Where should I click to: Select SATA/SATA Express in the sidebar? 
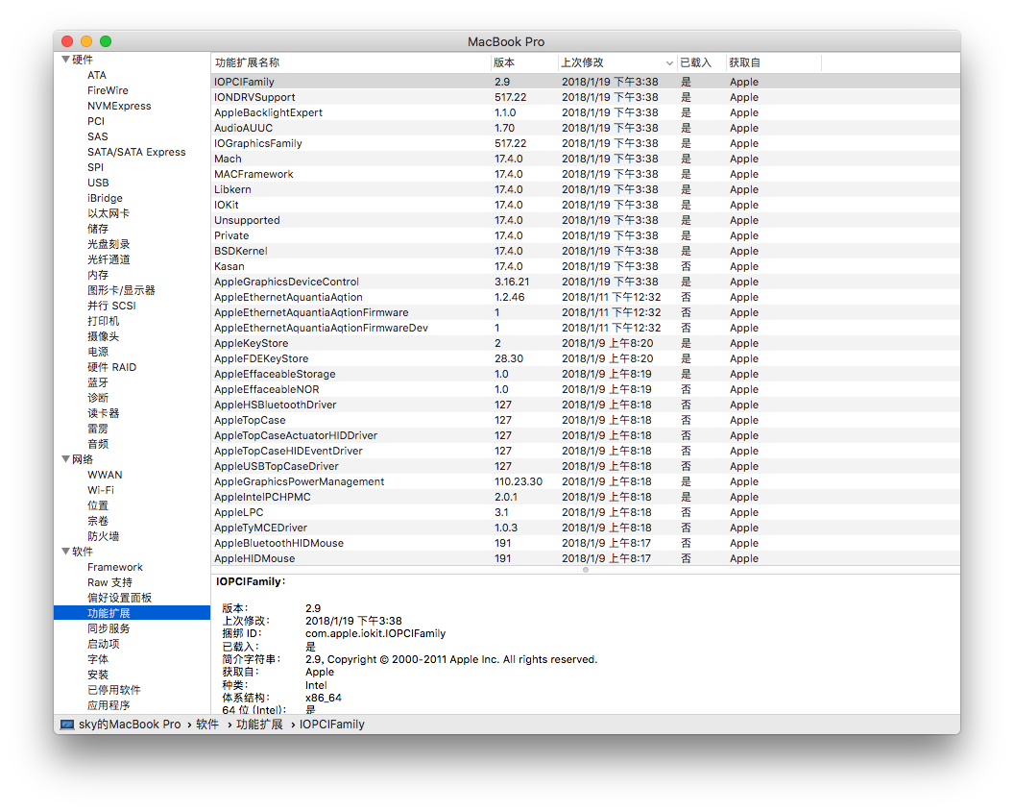(136, 152)
